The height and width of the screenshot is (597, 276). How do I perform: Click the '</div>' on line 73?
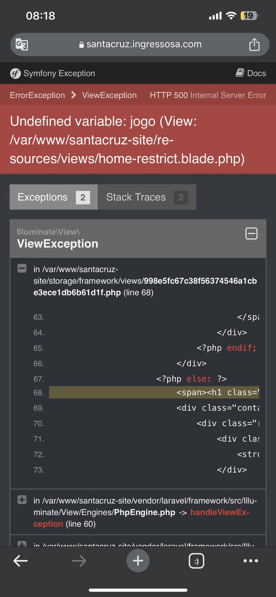click(x=232, y=470)
